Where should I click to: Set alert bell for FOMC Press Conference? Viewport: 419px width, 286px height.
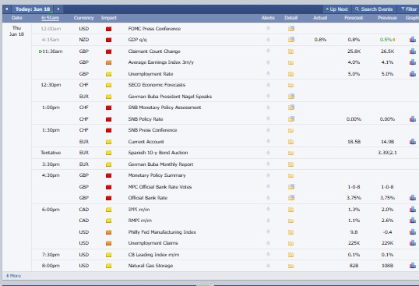(x=268, y=28)
